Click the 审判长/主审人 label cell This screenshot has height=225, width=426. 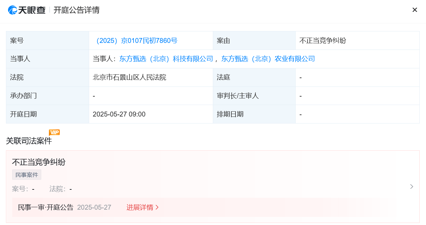pos(254,96)
